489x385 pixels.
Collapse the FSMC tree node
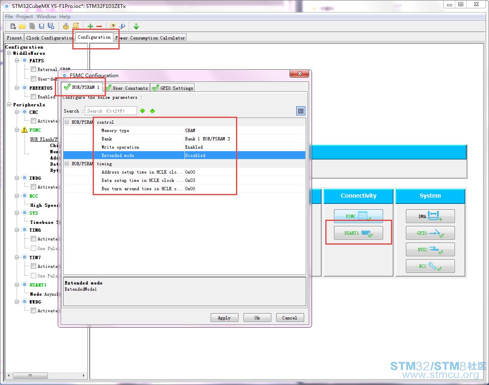[x=17, y=130]
